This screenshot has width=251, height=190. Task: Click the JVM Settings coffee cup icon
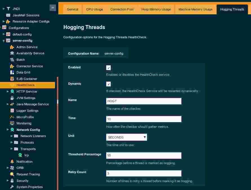tap(12, 98)
